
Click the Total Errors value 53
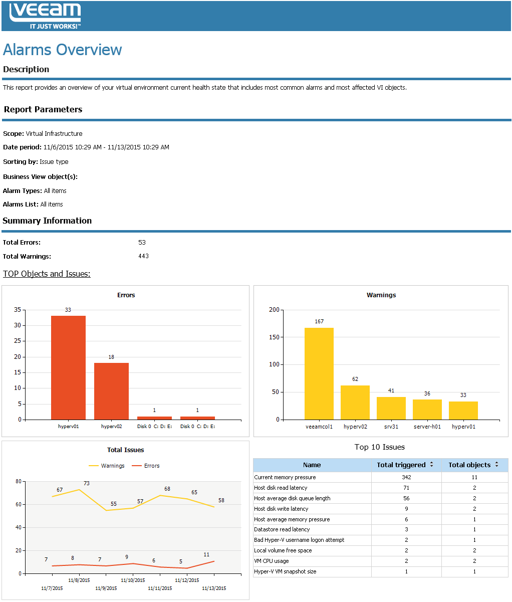click(x=142, y=243)
